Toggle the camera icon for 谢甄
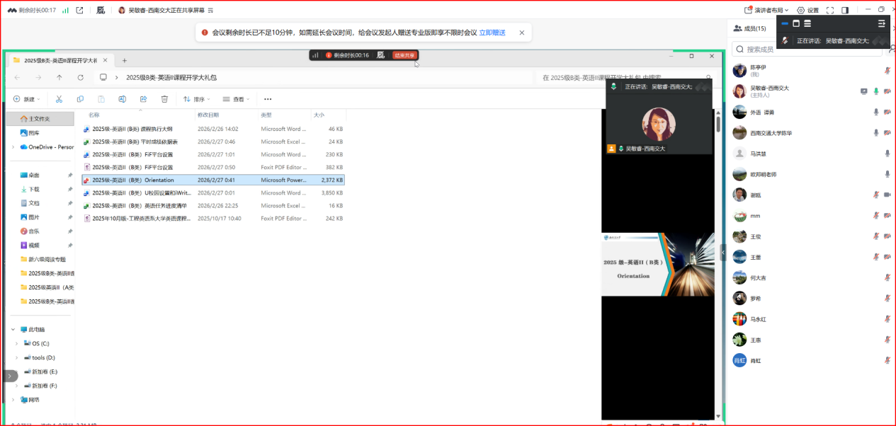This screenshot has width=896, height=426. [x=887, y=195]
